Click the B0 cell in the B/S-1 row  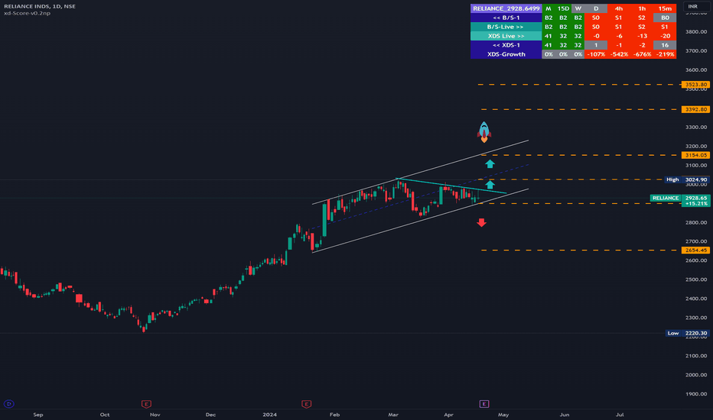665,18
